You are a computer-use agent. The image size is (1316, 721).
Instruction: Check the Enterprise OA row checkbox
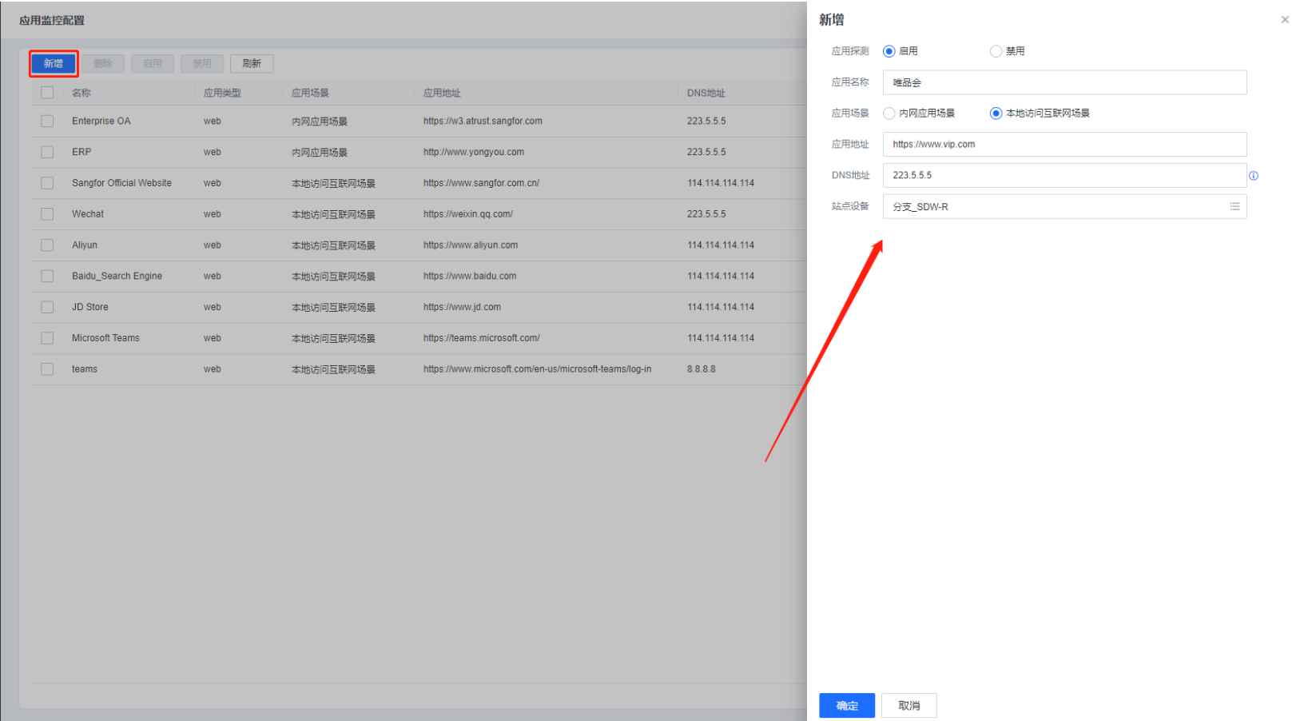click(x=47, y=121)
